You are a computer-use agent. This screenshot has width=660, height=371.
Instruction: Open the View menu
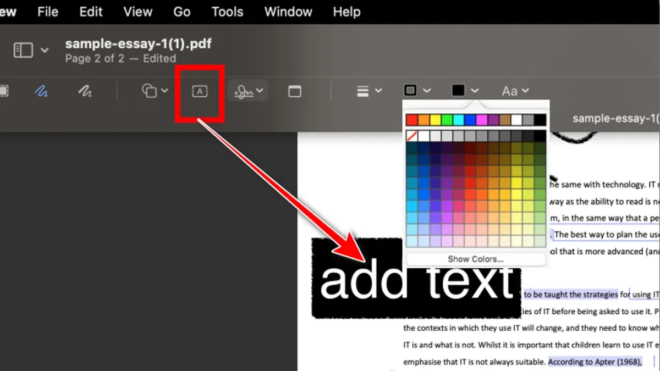tap(137, 12)
